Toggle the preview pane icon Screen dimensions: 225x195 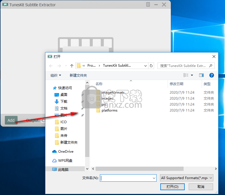201,75
